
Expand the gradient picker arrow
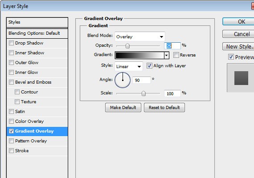tap(167, 55)
